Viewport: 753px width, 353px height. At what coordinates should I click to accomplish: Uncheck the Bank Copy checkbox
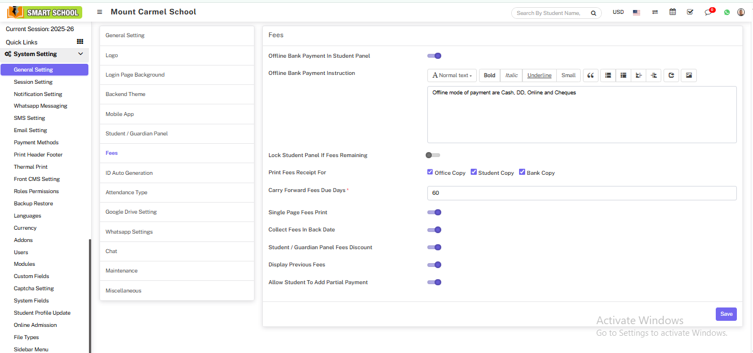coord(522,172)
